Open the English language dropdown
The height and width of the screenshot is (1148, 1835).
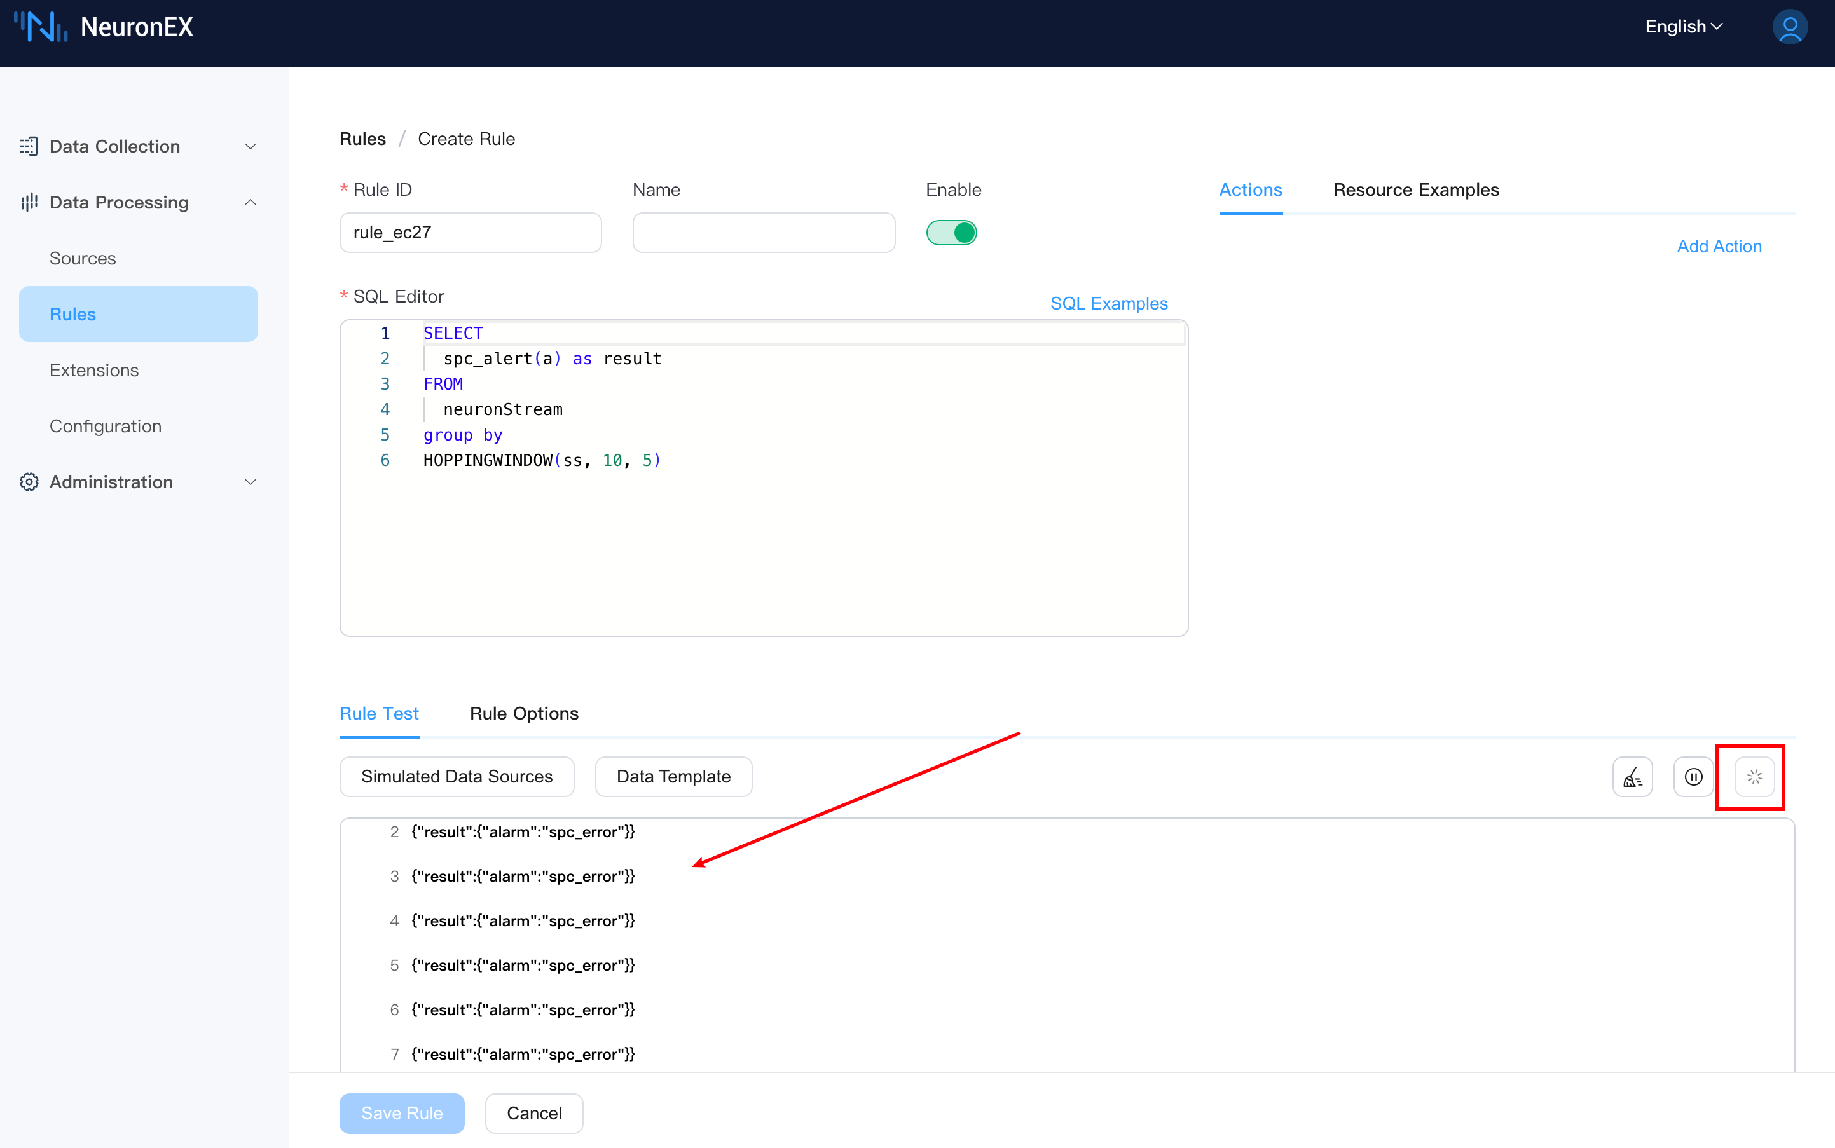click(1683, 27)
